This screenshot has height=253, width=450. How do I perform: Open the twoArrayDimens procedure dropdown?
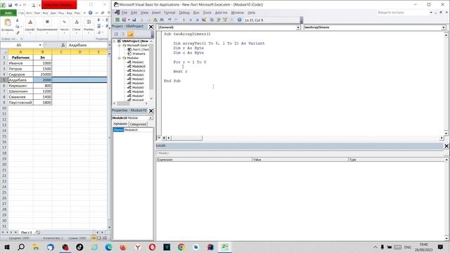[444, 27]
